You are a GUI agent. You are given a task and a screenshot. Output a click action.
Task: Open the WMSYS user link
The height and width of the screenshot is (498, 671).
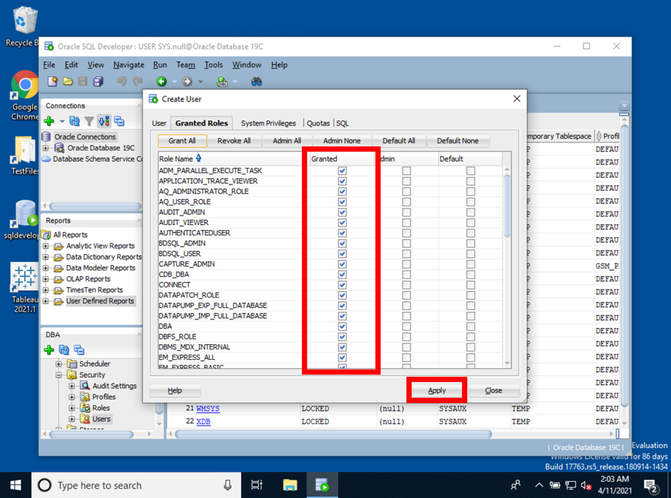click(x=208, y=409)
